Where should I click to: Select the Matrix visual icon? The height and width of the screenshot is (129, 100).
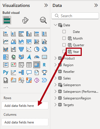point(37,65)
